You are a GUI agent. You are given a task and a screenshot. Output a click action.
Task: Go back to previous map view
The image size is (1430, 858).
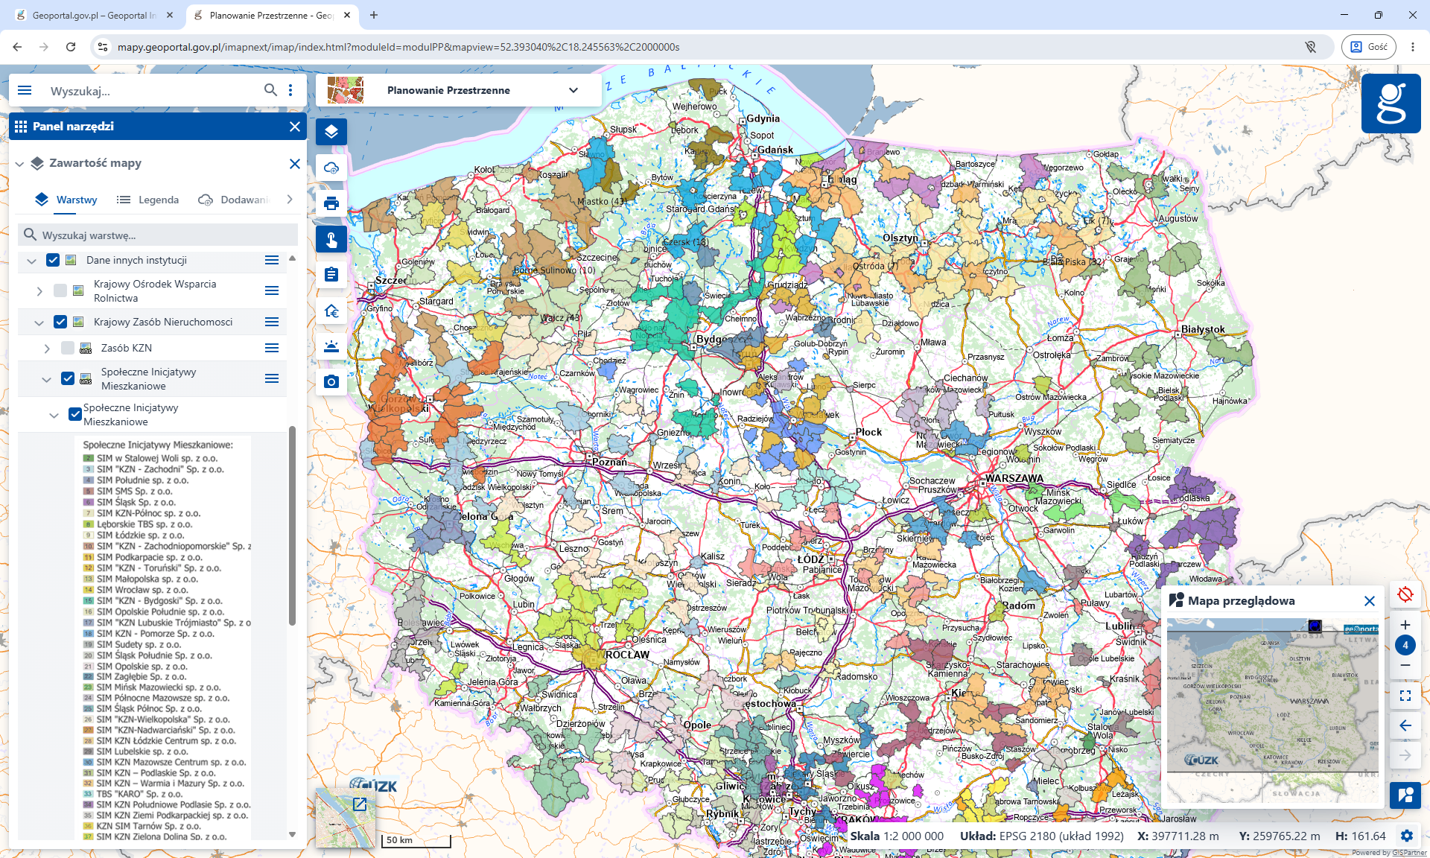coord(1405,725)
